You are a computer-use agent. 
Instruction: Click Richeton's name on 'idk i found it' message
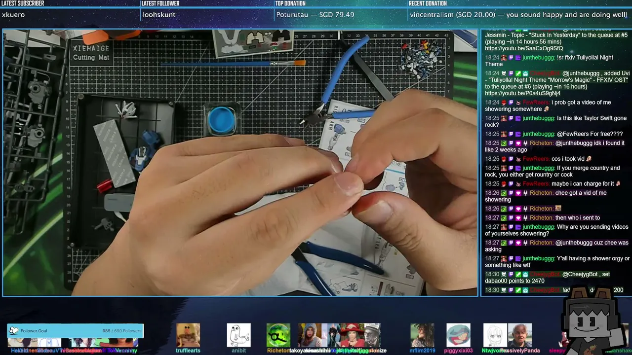click(542, 143)
